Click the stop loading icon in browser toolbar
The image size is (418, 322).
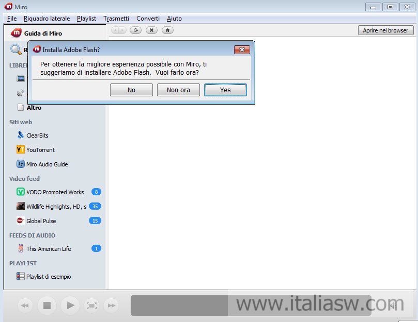click(x=151, y=30)
